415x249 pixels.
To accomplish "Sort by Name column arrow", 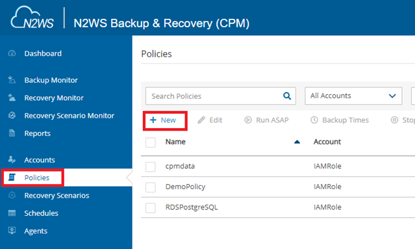I will 297,142.
